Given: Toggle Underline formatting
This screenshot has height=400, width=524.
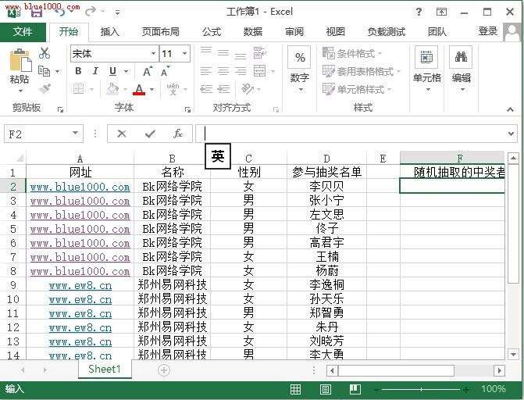Looking at the screenshot, I should [113, 71].
